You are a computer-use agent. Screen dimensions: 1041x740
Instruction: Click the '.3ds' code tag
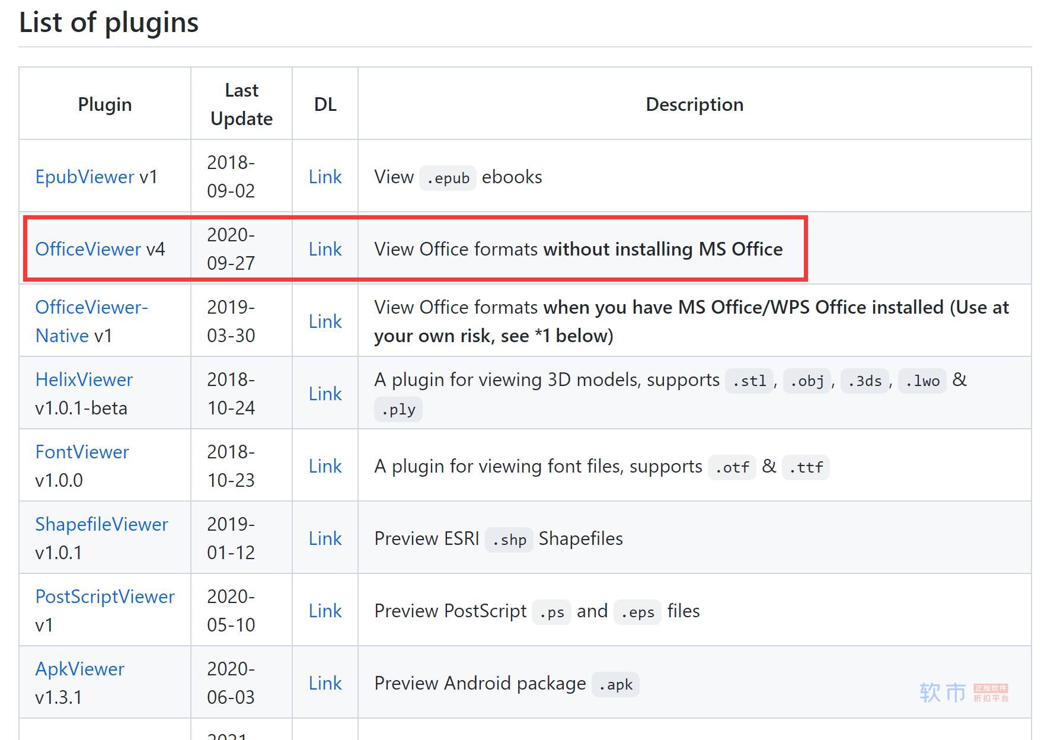(x=864, y=381)
